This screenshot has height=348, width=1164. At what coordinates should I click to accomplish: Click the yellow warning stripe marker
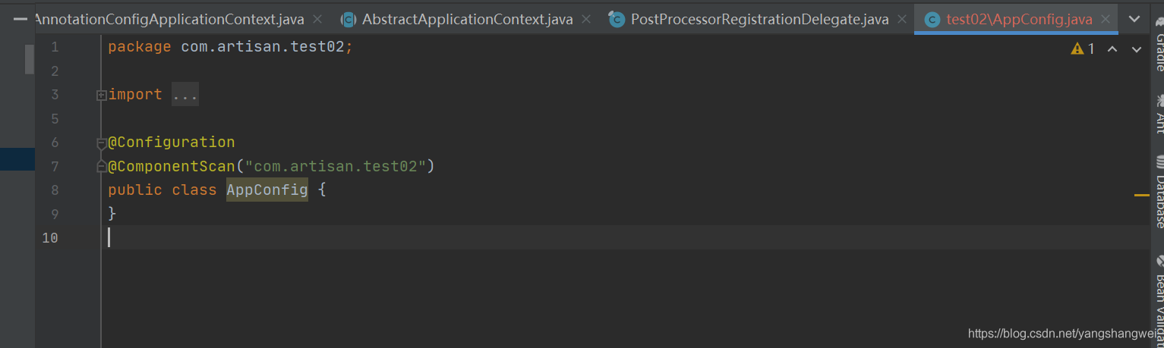point(1141,196)
